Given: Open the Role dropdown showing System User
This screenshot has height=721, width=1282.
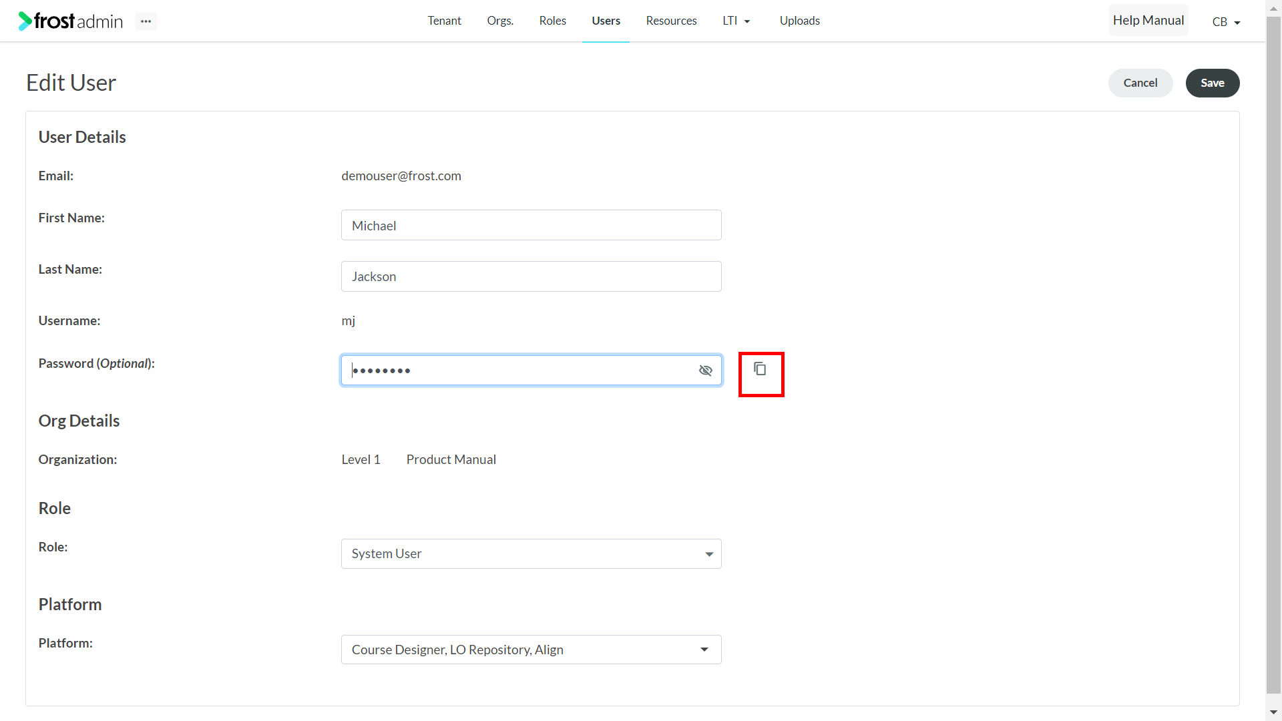Looking at the screenshot, I should coord(531,554).
